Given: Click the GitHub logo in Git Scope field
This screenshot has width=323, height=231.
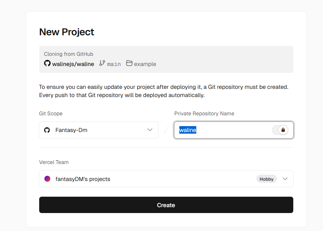Looking at the screenshot, I should [47, 130].
